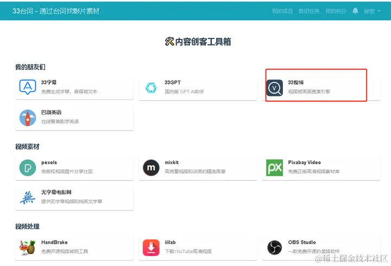Click the 33搜帧 card title
The height and width of the screenshot is (266, 391).
click(296, 82)
